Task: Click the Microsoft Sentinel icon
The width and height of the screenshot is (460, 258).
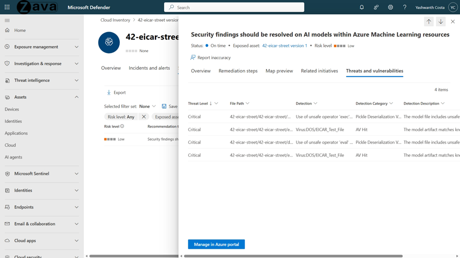Action: point(8,174)
